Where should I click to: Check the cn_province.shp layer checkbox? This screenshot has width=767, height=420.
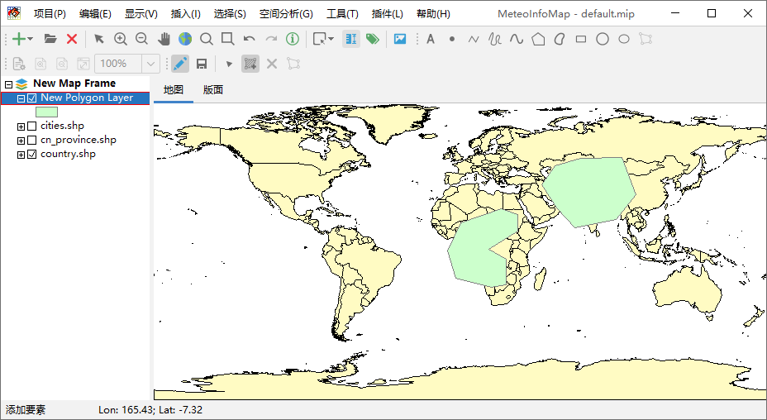[32, 140]
